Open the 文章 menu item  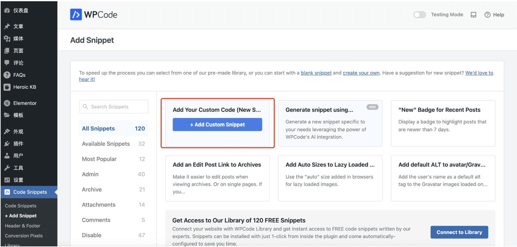tap(29, 26)
